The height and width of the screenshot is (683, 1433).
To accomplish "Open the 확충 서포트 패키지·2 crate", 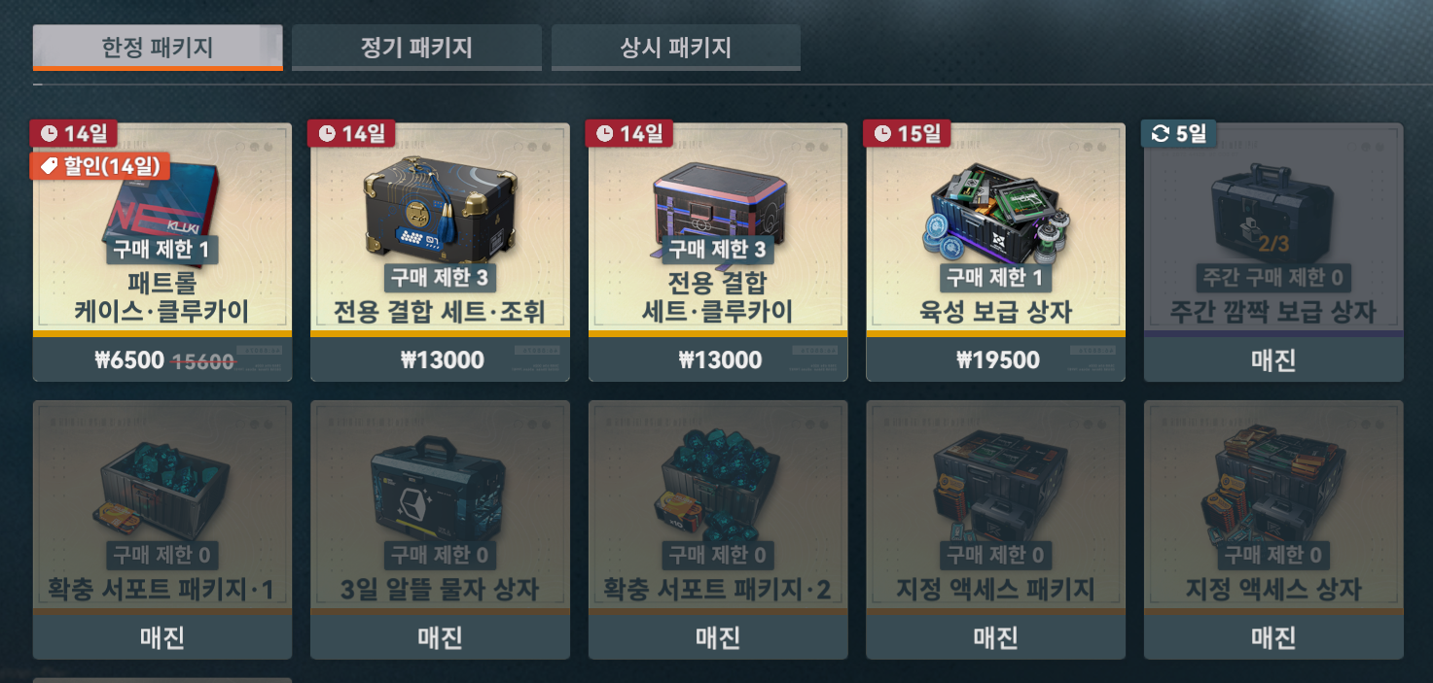I will 718,529.
